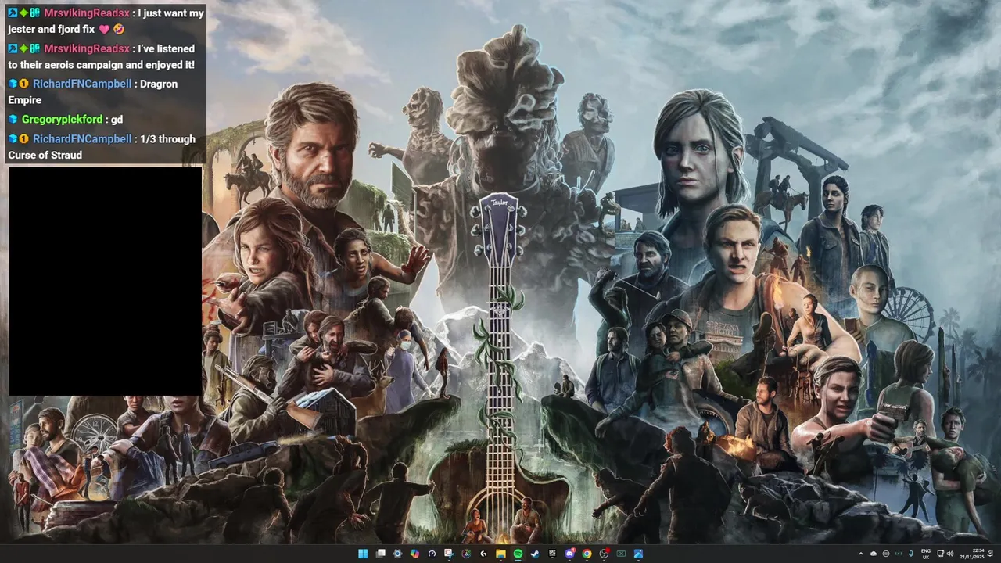
Task: Click the green tray icon beside the microphone
Action: 899,554
